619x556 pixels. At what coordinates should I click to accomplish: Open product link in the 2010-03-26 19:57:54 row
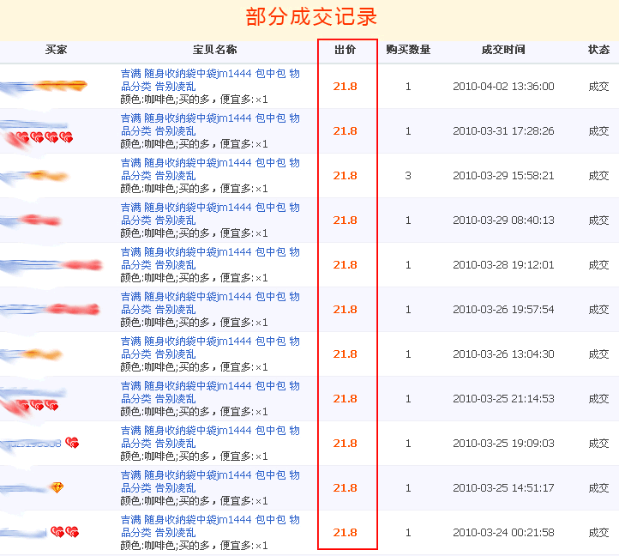pyautogui.click(x=210, y=303)
